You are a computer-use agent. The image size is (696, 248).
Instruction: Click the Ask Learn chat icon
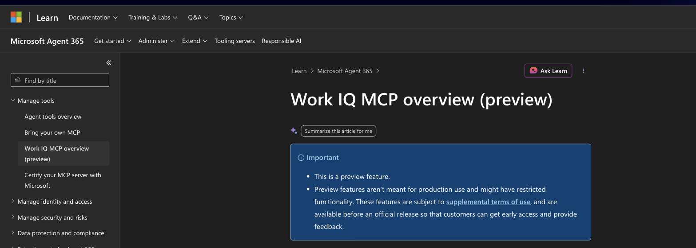pos(533,71)
